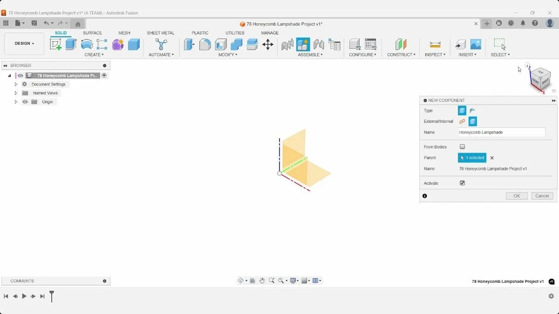Switch to the Manage tab
559x314 pixels.
click(270, 33)
